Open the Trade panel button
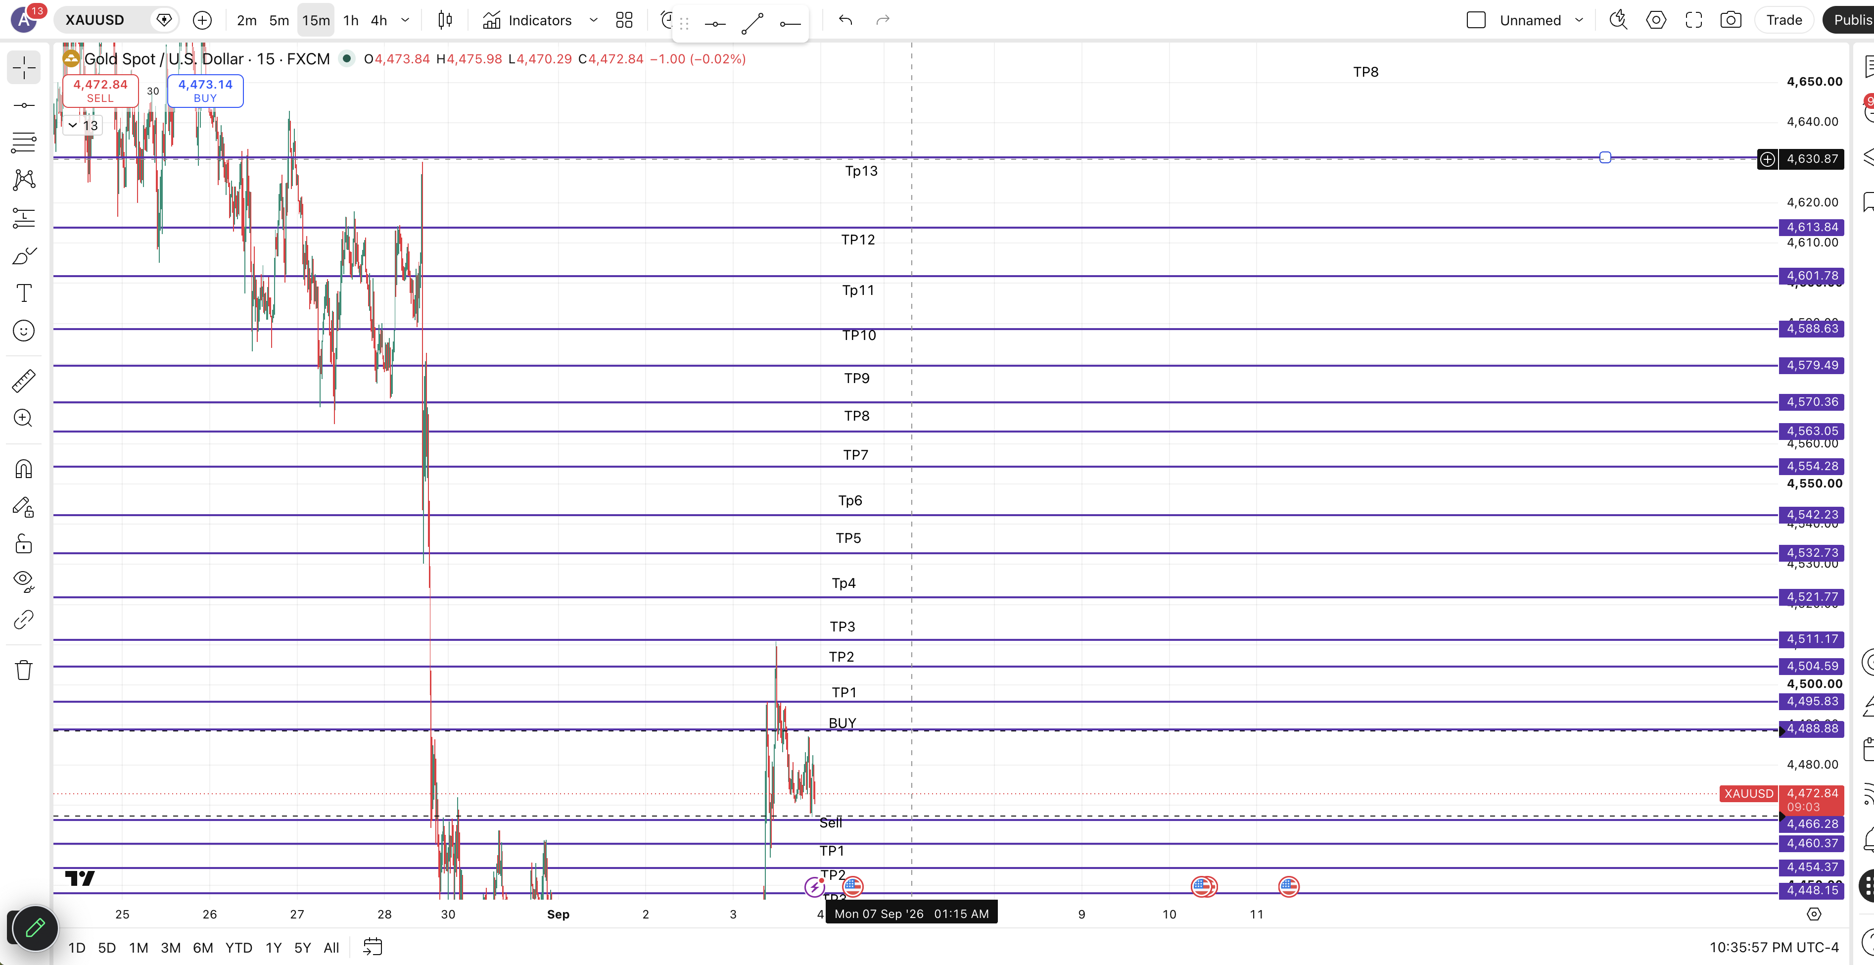 [1784, 20]
